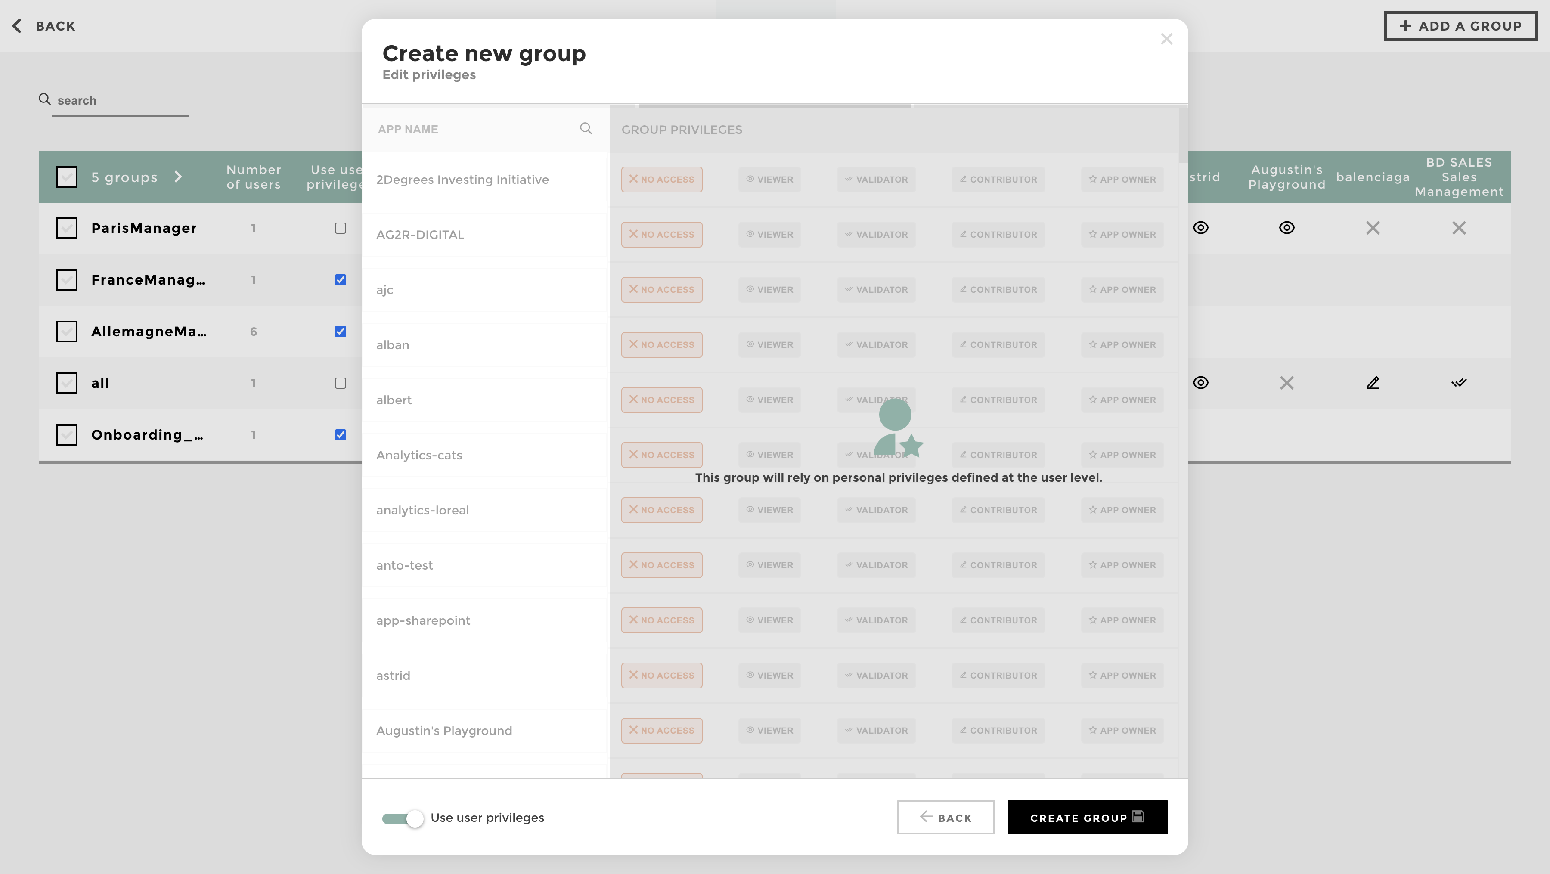Choose Contributor privilege for the alban app
The width and height of the screenshot is (1550, 874).
(998, 344)
